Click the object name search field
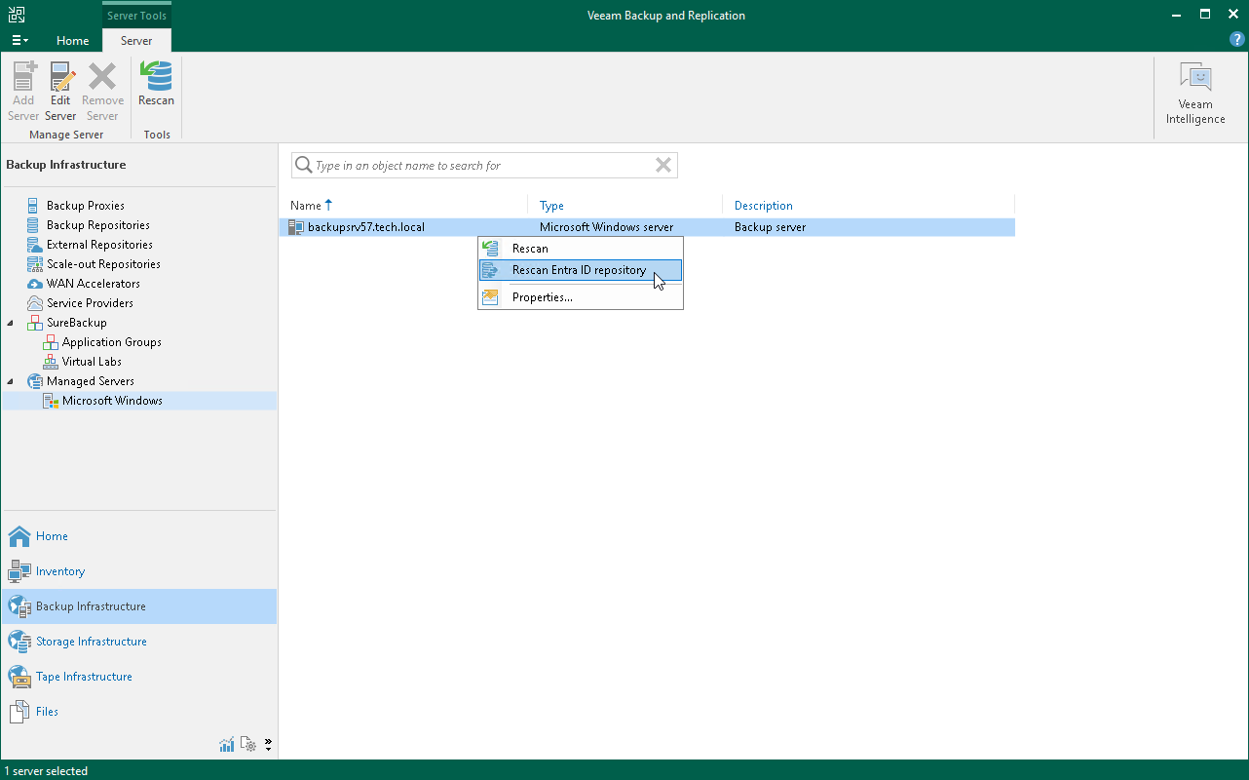1249x780 pixels. 483,166
